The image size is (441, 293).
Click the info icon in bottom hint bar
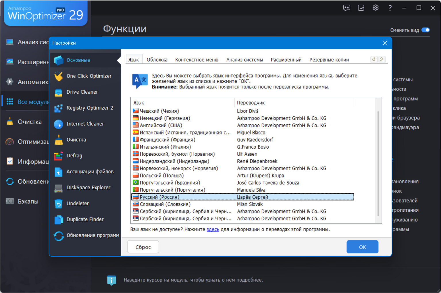pyautogui.click(x=111, y=280)
